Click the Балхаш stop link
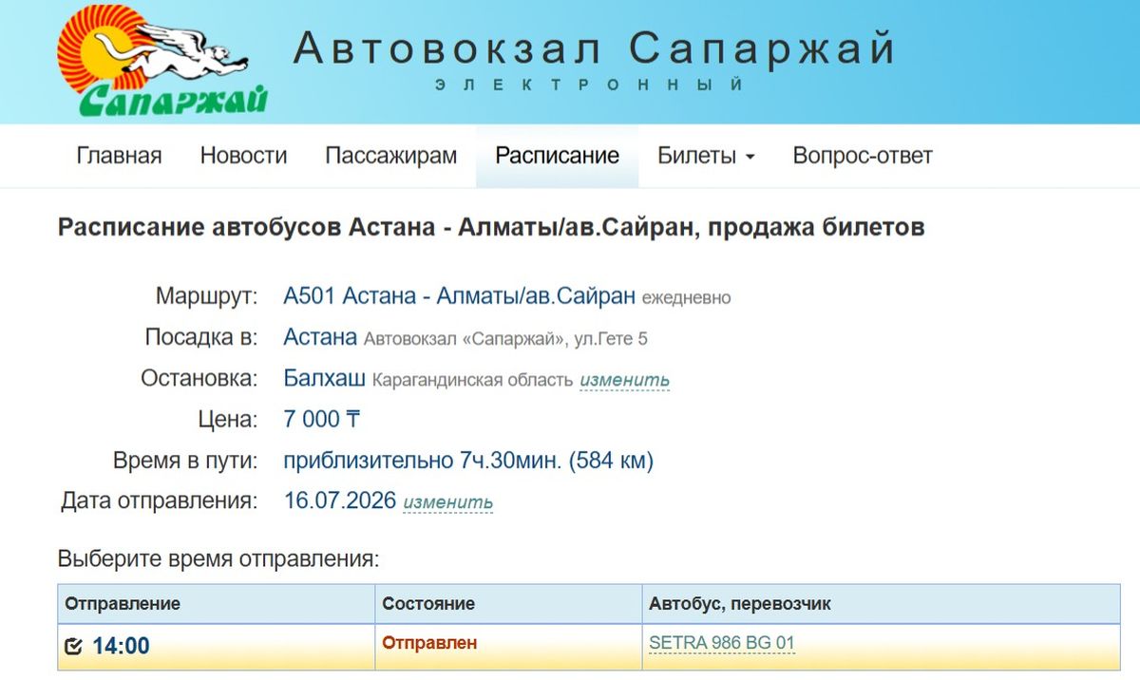 (x=324, y=379)
